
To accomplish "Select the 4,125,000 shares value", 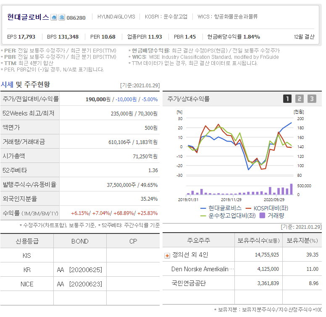I will [x=268, y=269].
